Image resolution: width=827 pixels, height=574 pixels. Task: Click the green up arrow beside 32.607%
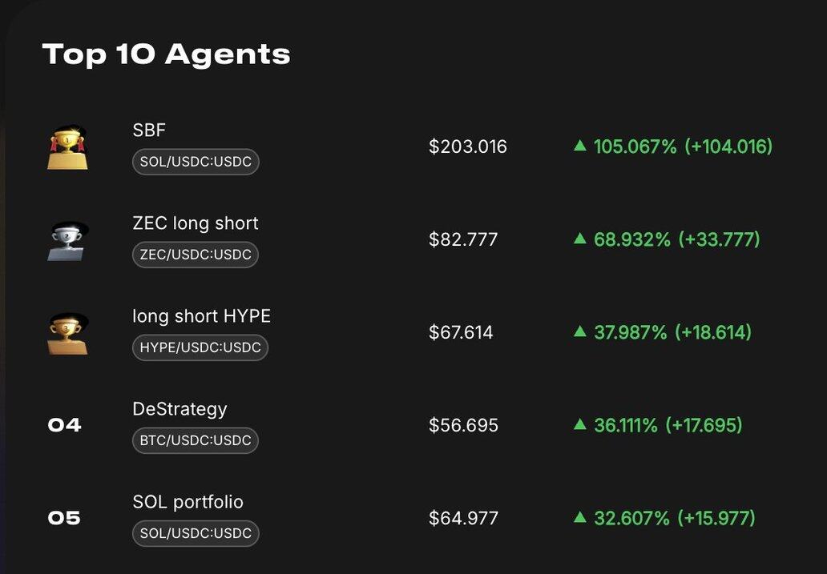(x=580, y=517)
